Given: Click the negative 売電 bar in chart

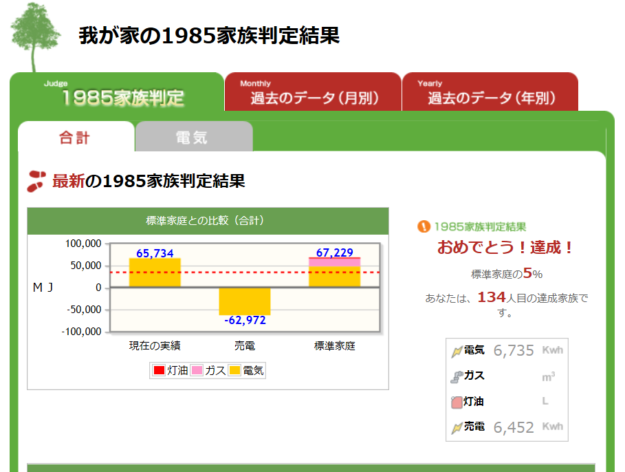Looking at the screenshot, I should [x=245, y=301].
